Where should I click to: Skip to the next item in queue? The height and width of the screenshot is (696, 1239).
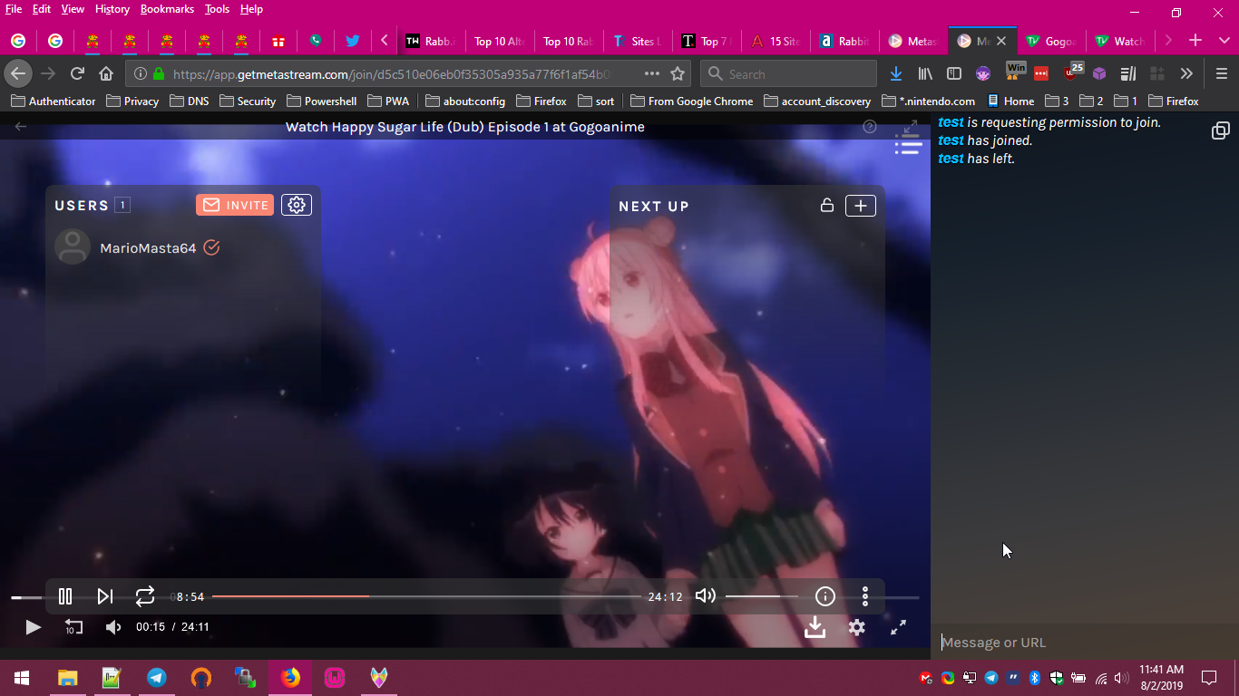[x=105, y=596]
